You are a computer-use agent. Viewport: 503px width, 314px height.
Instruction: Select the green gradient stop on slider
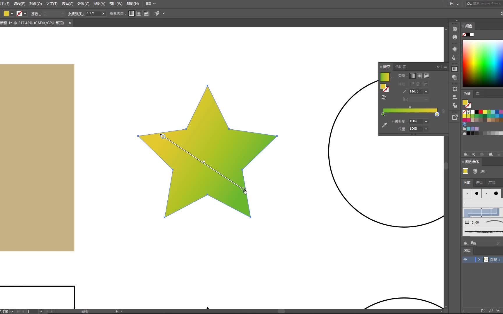383,114
